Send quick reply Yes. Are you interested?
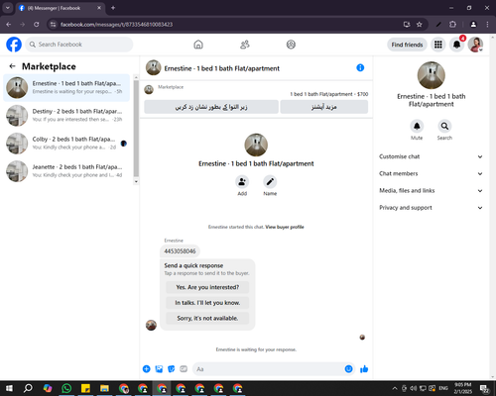The image size is (496, 396). tap(207, 287)
